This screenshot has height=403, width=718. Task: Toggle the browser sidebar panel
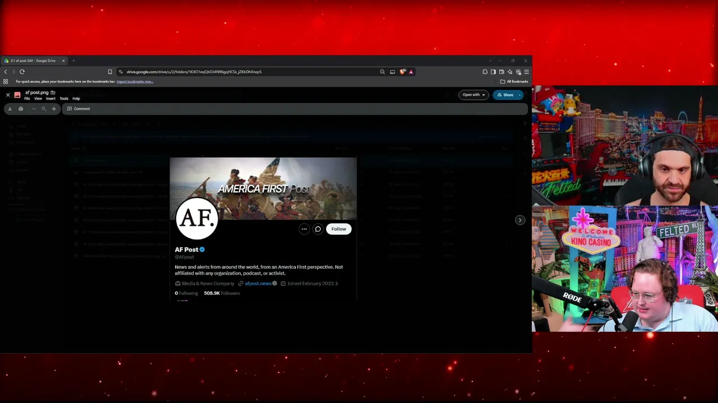pyautogui.click(x=493, y=72)
